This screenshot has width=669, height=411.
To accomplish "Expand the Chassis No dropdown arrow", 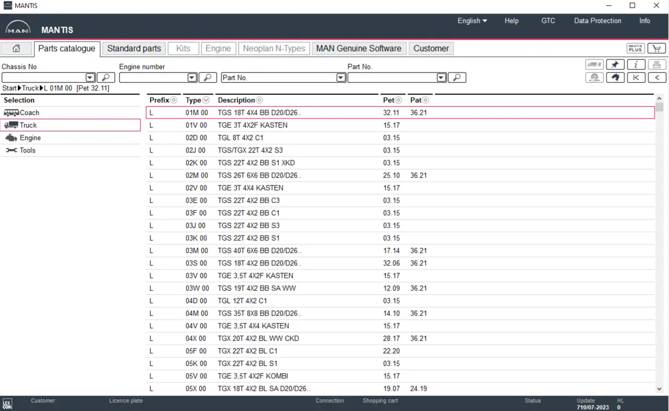I will (90, 77).
